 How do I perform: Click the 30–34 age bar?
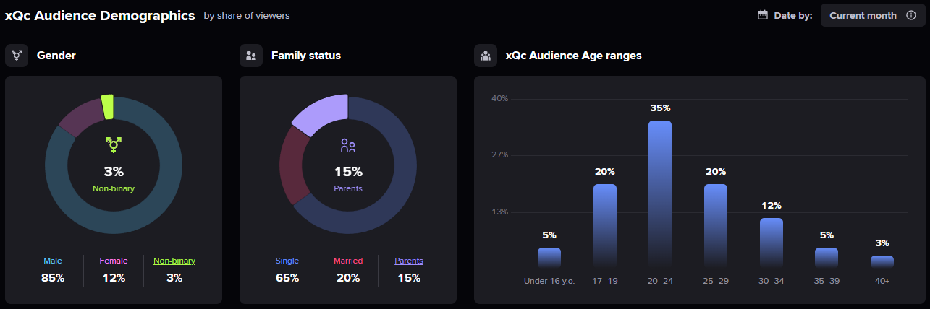tap(772, 243)
